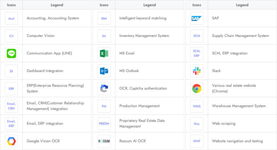Click the Chrome browser icon
277x150 pixels.
[x=197, y=88]
